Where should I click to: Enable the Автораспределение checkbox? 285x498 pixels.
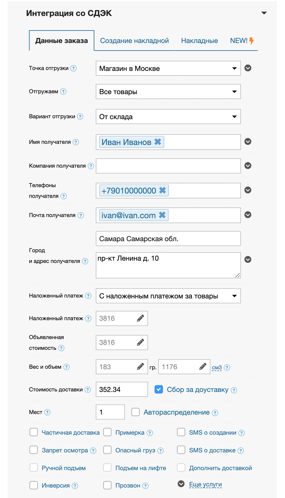tap(136, 412)
